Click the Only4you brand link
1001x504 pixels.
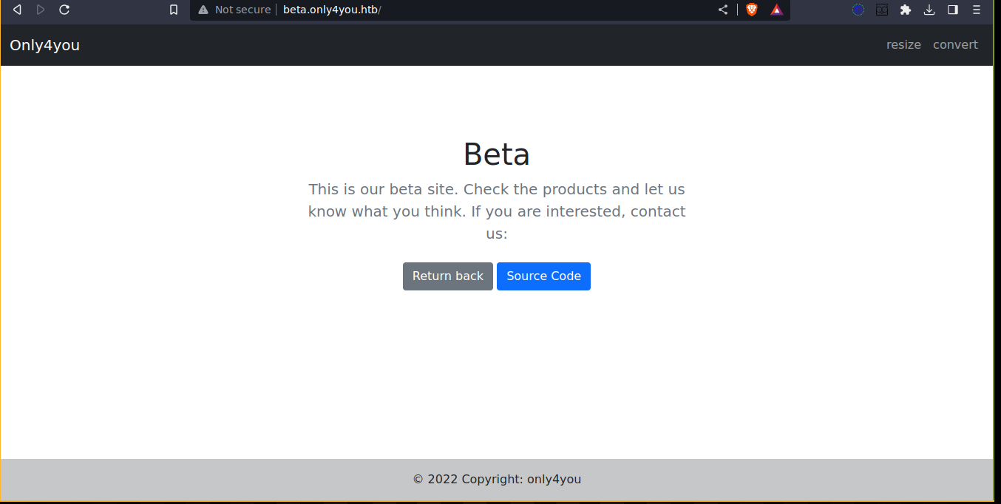[x=44, y=45]
